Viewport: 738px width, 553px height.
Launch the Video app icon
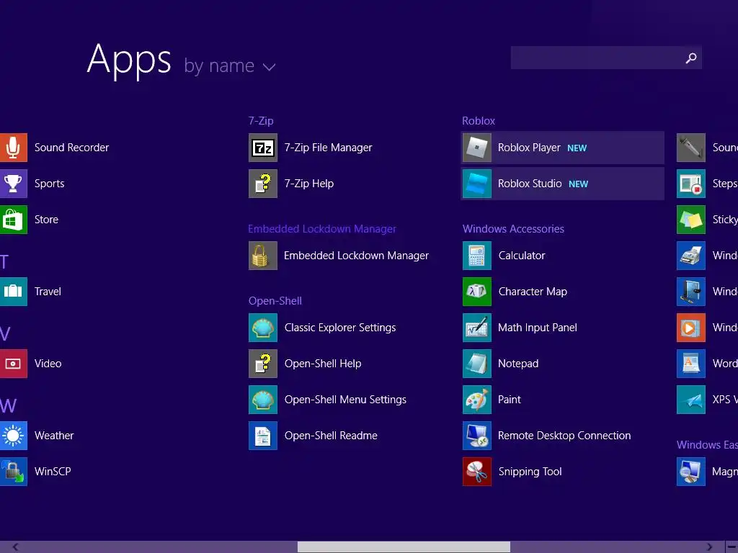tap(13, 364)
